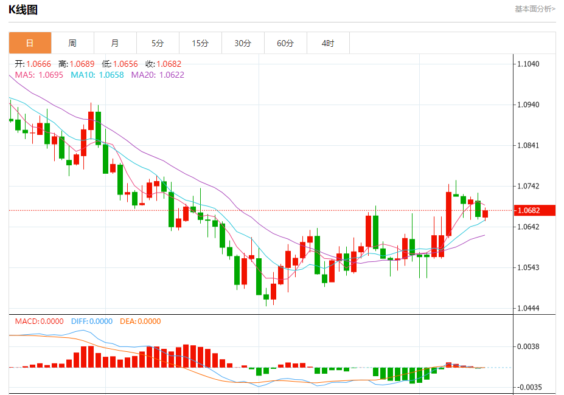This screenshot has height=395, width=564.
Task: Click the 收 closing price 1.0682 readout
Action: [x=163, y=64]
